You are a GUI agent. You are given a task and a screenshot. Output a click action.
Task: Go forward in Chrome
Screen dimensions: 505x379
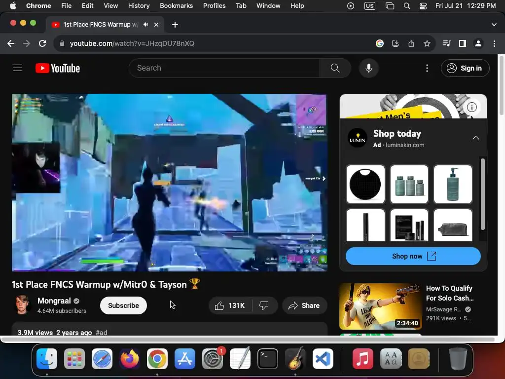(x=27, y=43)
